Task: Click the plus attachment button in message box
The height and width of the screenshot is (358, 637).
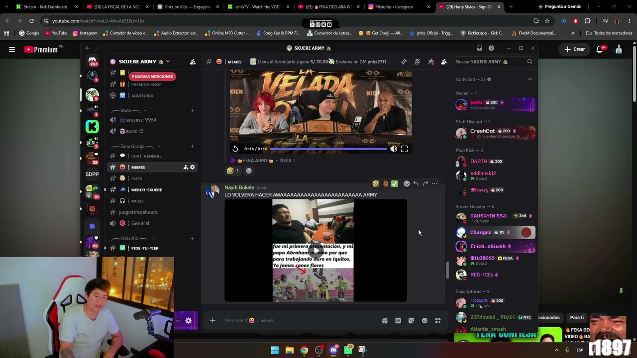Action: coord(212,321)
